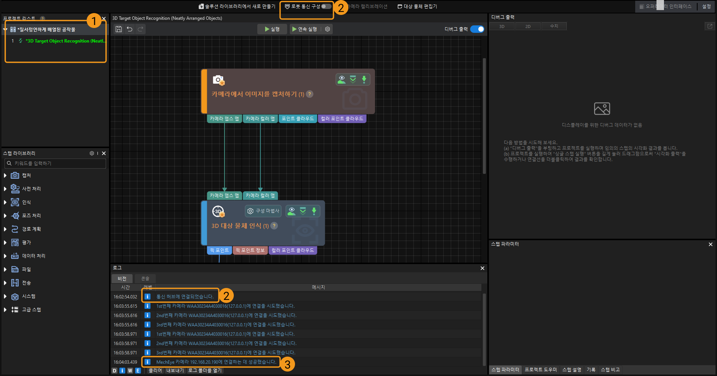Run the capture step with its green down arrow
This screenshot has height=376, width=717.
364,79
